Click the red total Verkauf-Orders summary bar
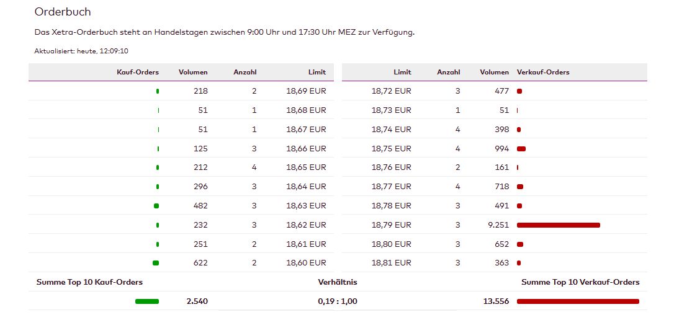The image size is (692, 325). [x=577, y=301]
